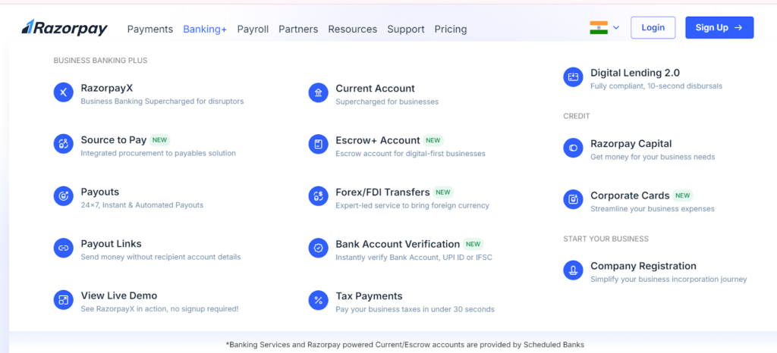Open the Resources menu

(x=352, y=30)
